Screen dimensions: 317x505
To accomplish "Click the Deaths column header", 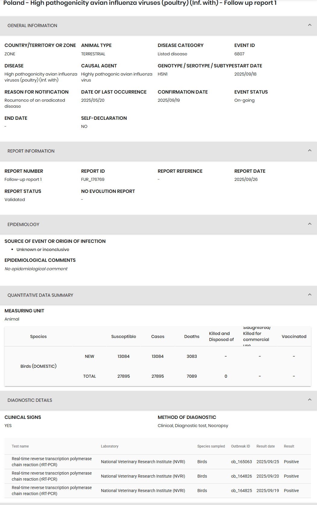I will [192, 336].
